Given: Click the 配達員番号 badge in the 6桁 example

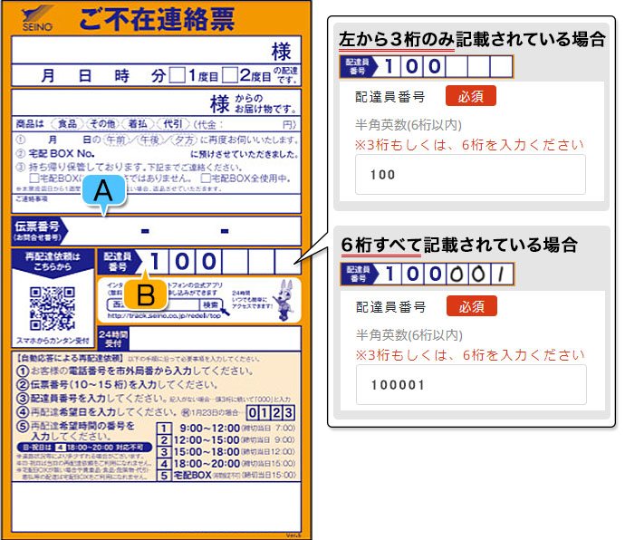Looking at the screenshot, I should 359,274.
